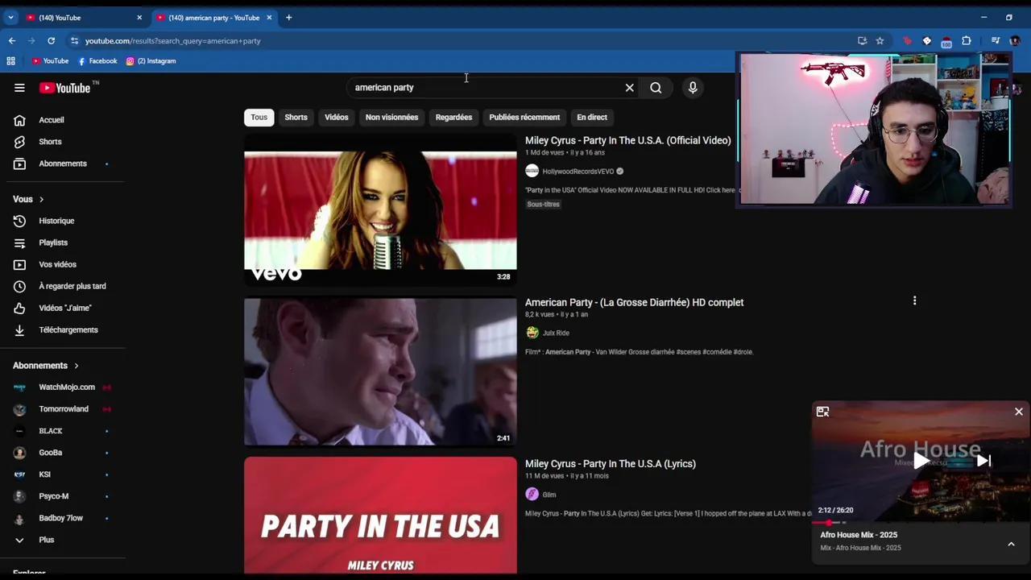Click the Chrome address bar URL

coord(173,40)
